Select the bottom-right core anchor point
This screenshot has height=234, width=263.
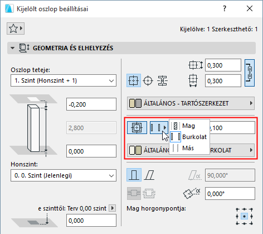pyautogui.click(x=251, y=223)
